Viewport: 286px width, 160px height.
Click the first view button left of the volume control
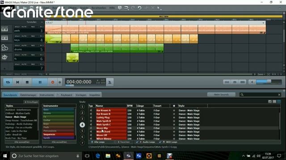tap(227, 82)
